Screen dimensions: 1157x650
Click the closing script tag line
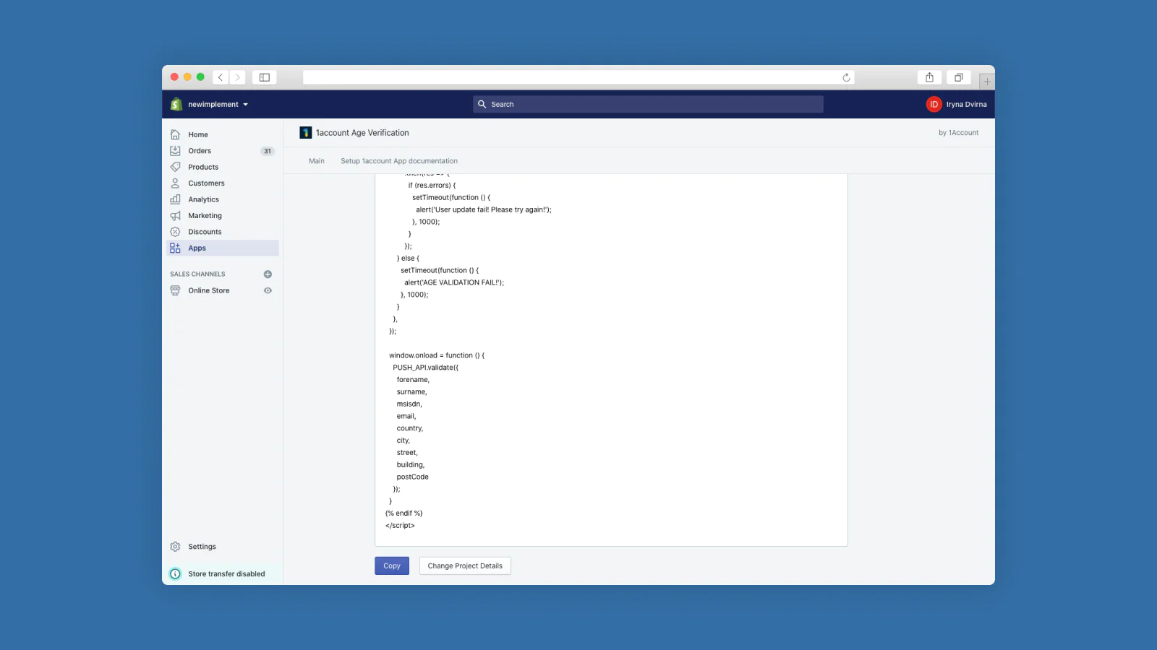(x=400, y=526)
